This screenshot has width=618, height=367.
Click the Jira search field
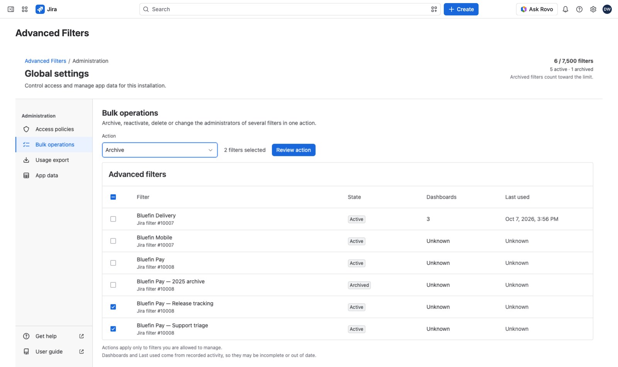click(290, 9)
